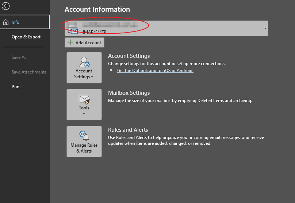Image resolution: width=295 pixels, height=203 pixels.
Task: Click the green plus icon for Add Account
Action: click(70, 42)
